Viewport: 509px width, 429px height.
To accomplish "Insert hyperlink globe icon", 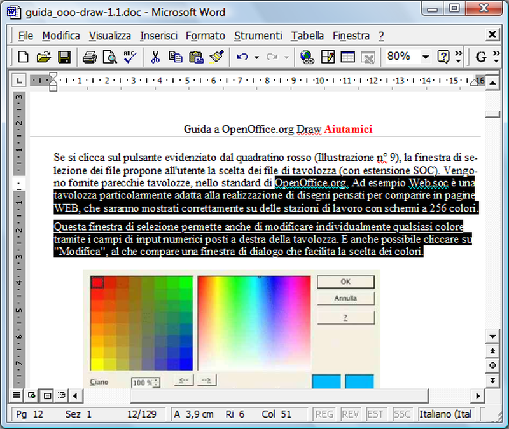I will (x=307, y=57).
